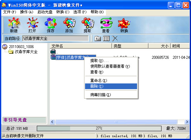Viewport: 191px width, 140px height.
Task: Sort by 文件名 column header
Action: click(81, 46)
